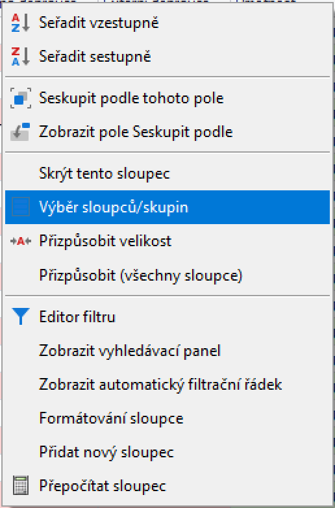Click the group-by-field square icon
Image resolution: width=335 pixels, height=508 pixels.
point(21,98)
